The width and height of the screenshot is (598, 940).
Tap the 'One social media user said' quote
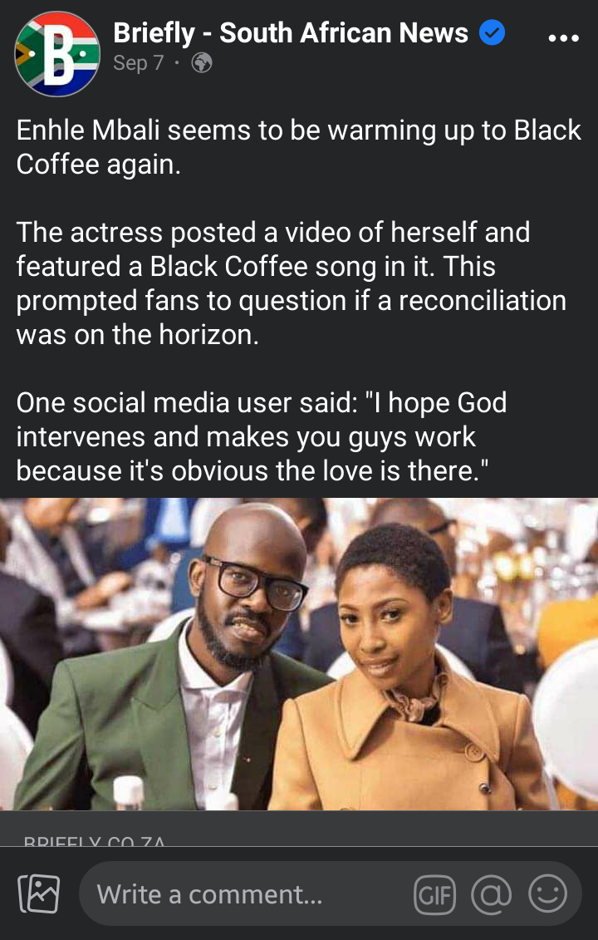coord(262,436)
